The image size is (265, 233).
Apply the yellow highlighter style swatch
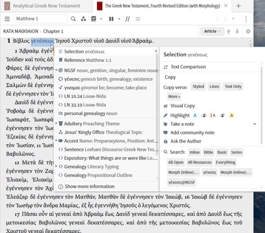[232, 115]
